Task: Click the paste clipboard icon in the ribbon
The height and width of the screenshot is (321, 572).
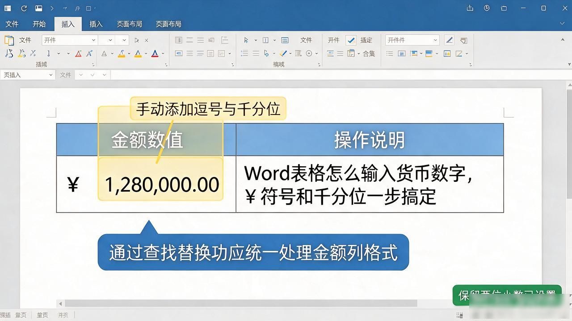Action: pyautogui.click(x=9, y=40)
